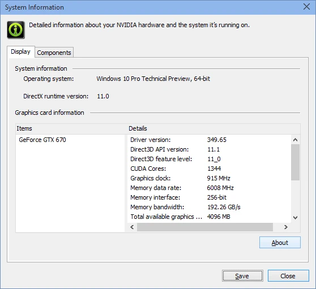Click the horizontal scroll left arrow
316x289 pixels.
click(x=132, y=227)
